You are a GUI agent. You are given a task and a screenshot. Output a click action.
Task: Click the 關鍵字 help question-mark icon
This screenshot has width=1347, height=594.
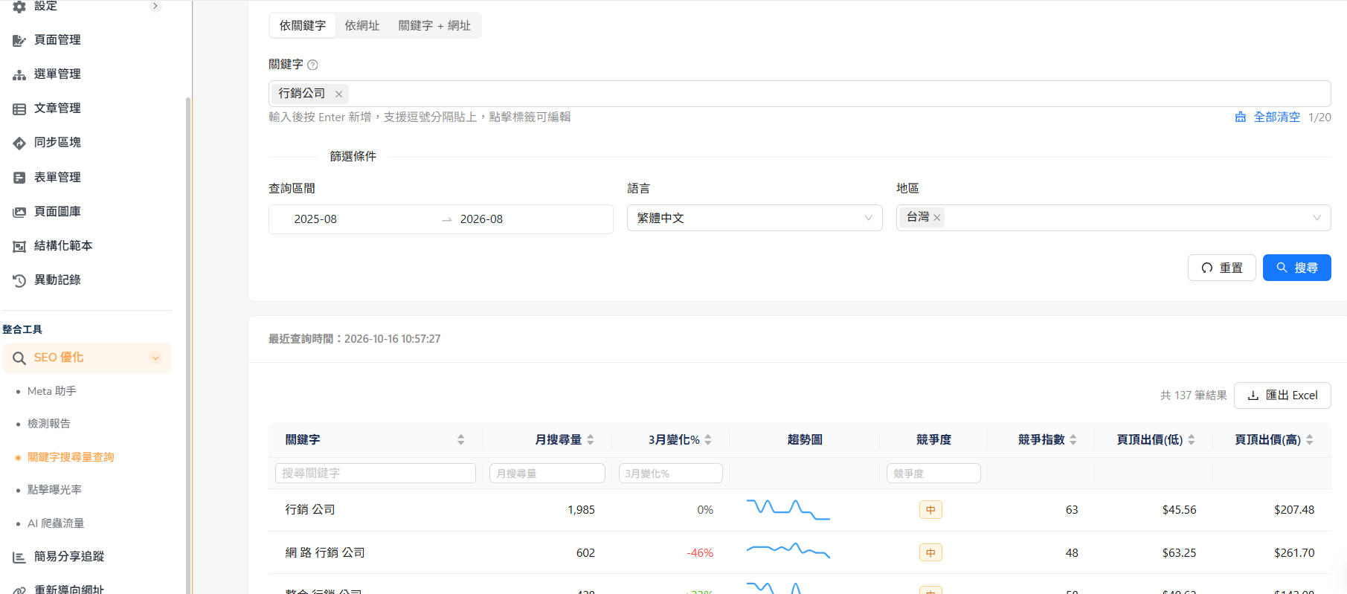[312, 65]
